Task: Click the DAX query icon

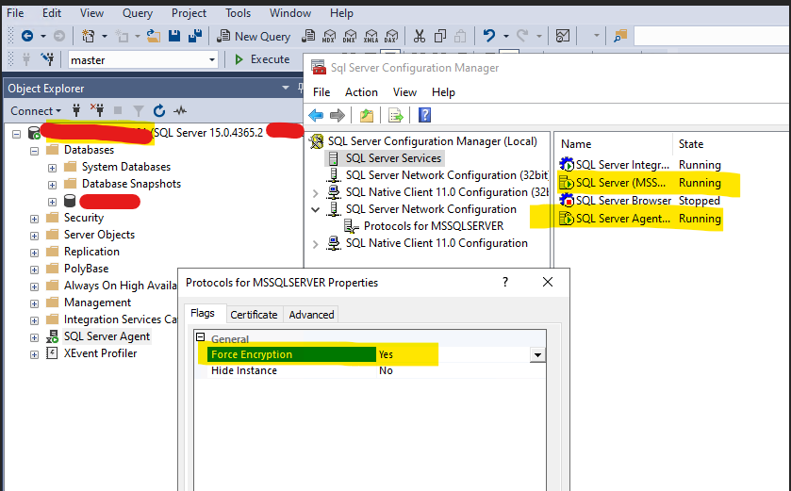Action: click(391, 36)
